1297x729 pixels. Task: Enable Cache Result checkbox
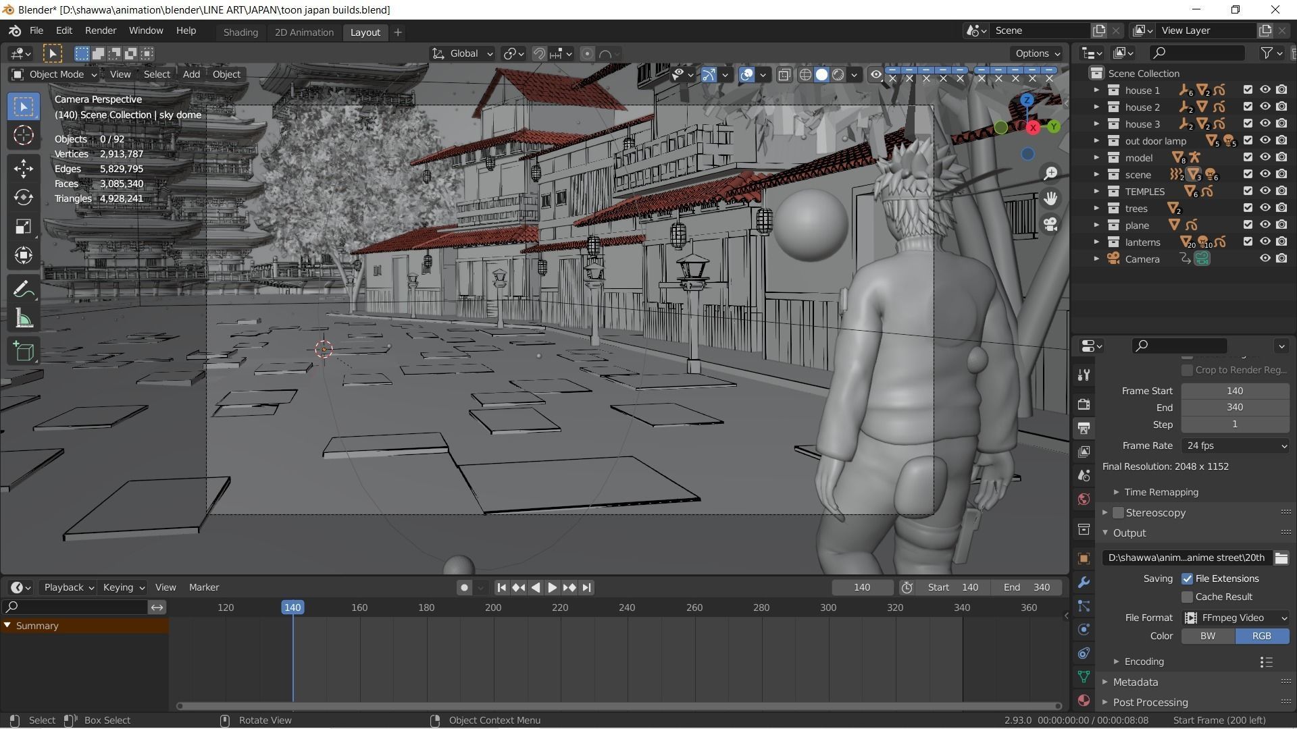pyautogui.click(x=1187, y=597)
